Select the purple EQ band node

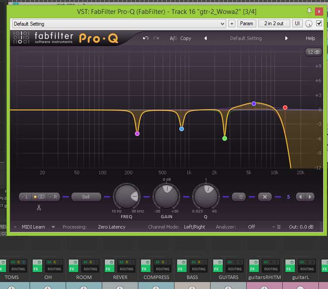(254, 103)
